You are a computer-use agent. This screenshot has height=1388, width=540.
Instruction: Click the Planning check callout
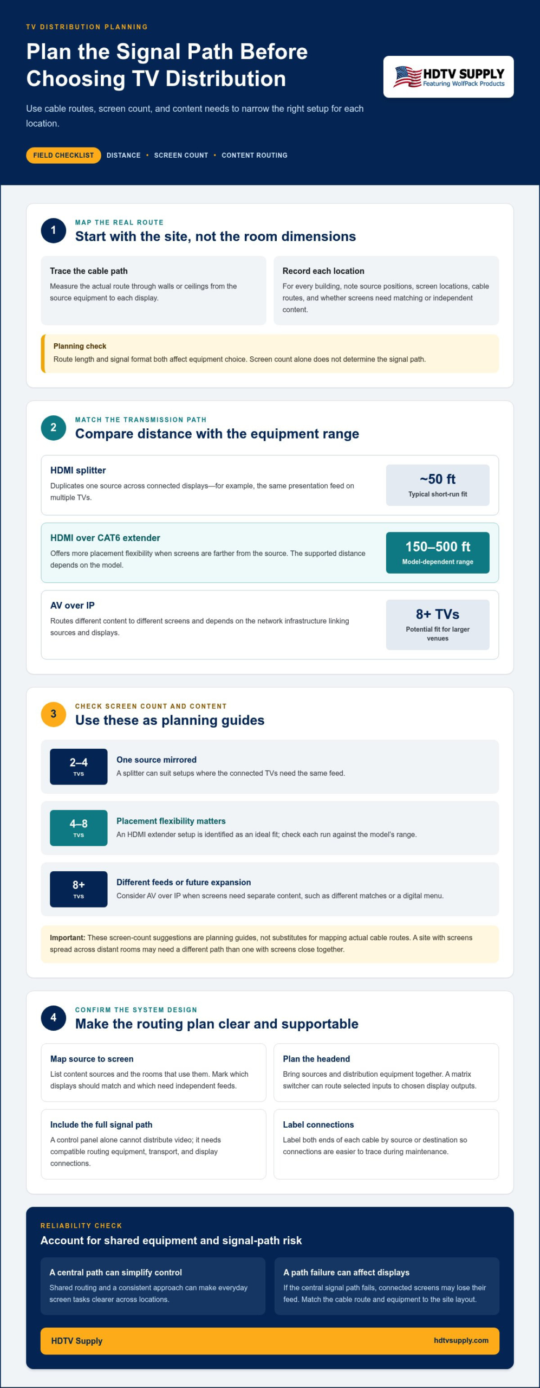(270, 354)
